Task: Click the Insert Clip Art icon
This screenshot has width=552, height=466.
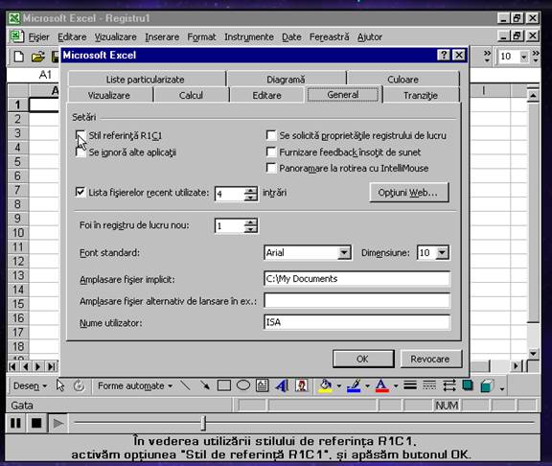Action: [x=301, y=385]
